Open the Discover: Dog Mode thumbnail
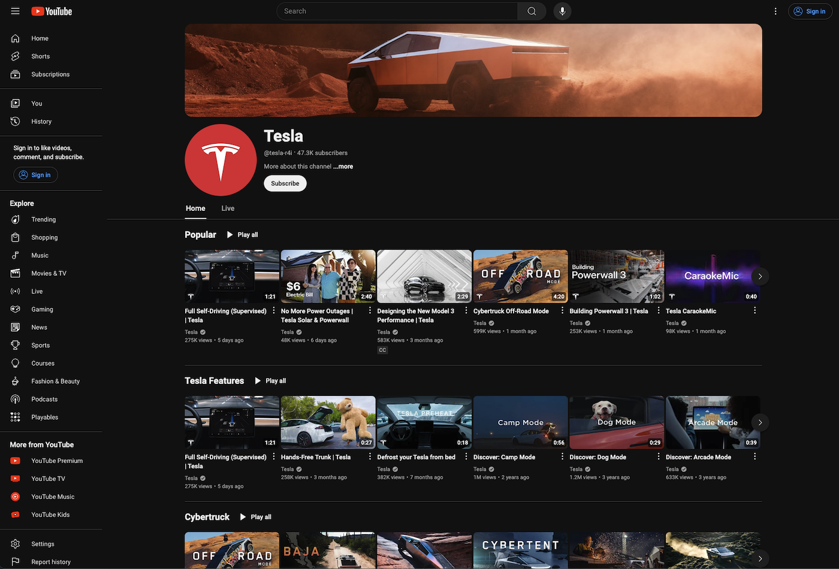The width and height of the screenshot is (839, 569). coord(616,422)
